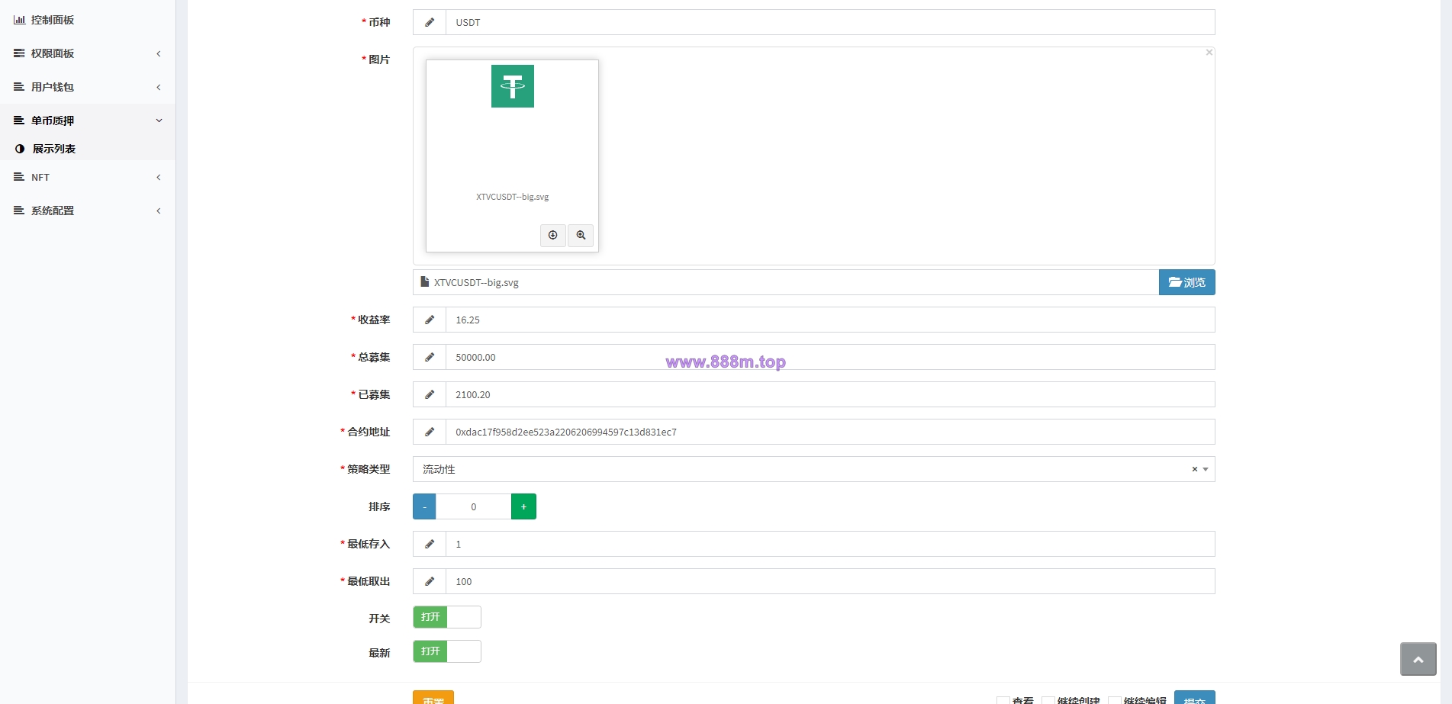Click the pencil icon in 总募集 field
This screenshot has width=1452, height=704.
point(430,357)
